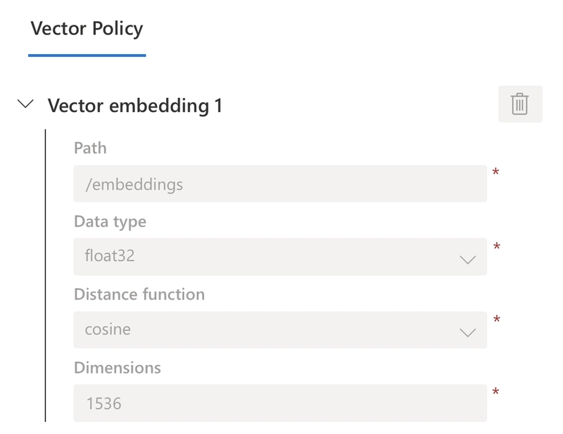Click the /embeddings Path input field
Viewport: 563px width, 434px height.
[x=280, y=184]
